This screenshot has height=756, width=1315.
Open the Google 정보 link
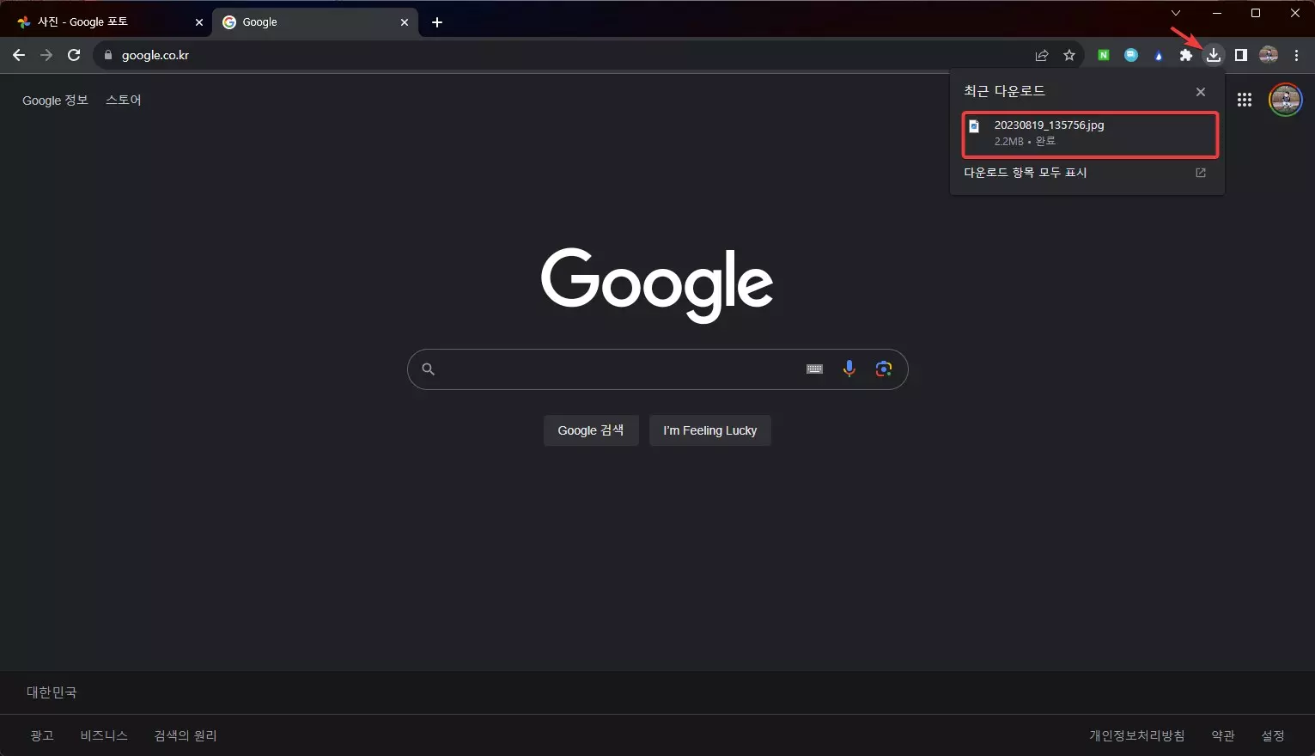(56, 101)
